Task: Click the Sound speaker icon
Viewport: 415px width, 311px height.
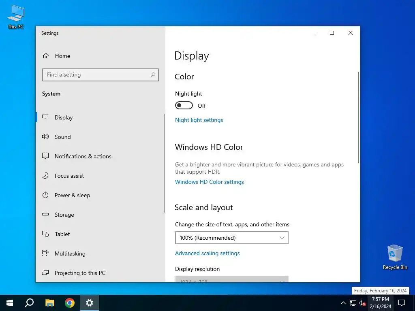Action: point(45,136)
